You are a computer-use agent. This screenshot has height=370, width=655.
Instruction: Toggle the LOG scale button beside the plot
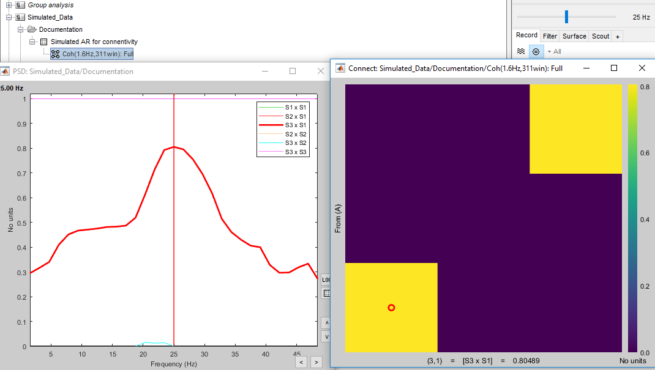click(x=326, y=279)
